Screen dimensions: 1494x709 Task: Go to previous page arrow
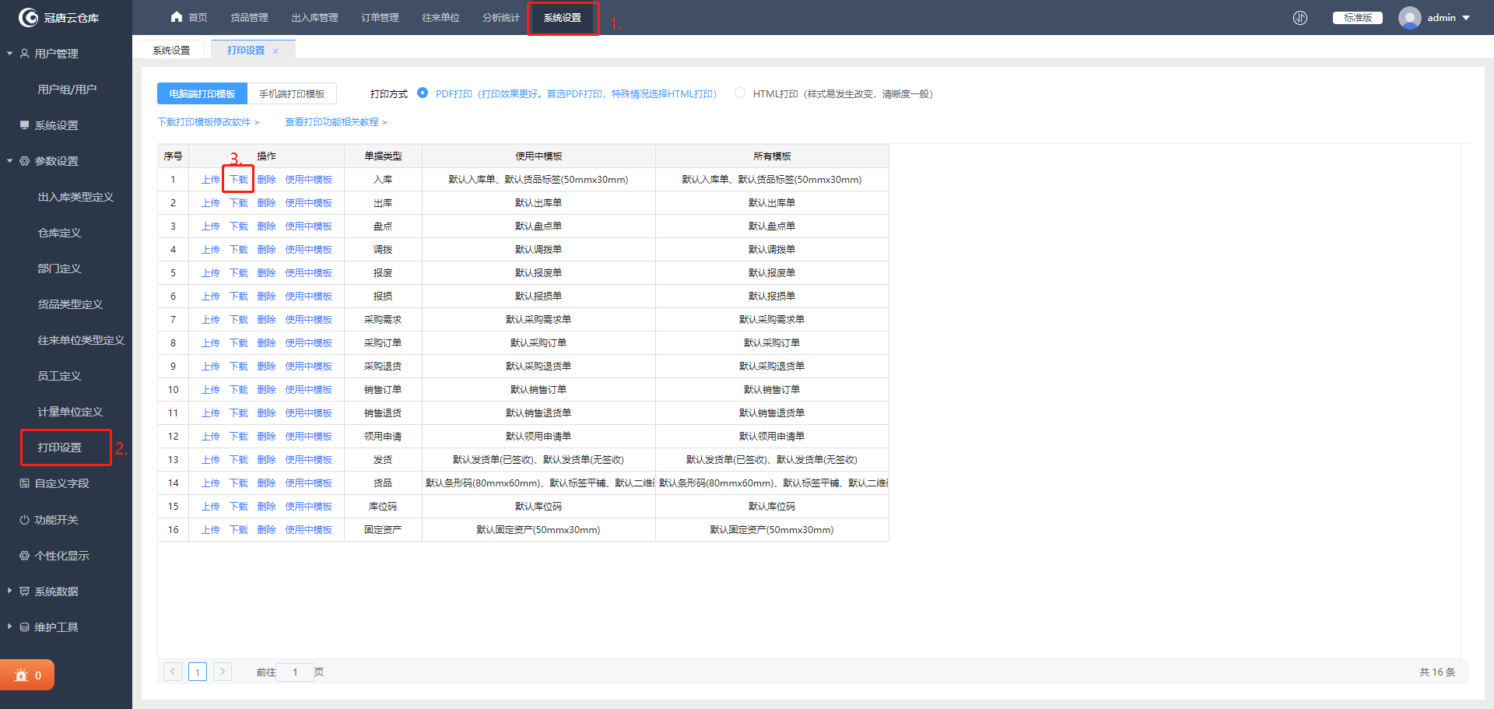coord(173,672)
